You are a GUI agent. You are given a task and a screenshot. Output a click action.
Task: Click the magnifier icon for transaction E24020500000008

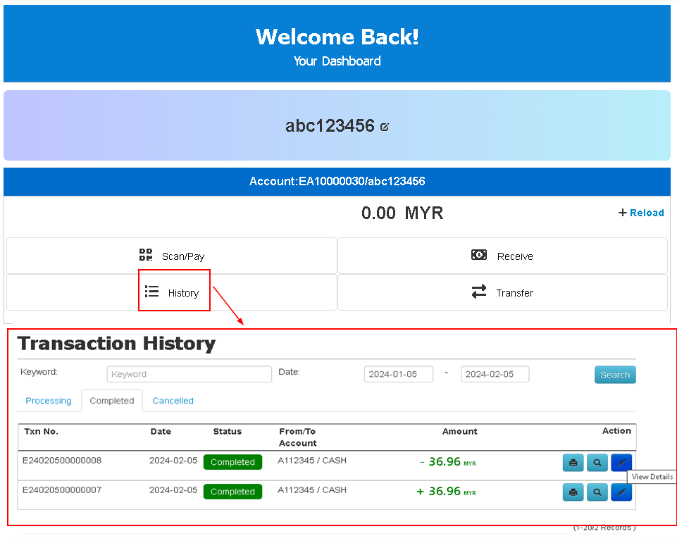(x=597, y=463)
